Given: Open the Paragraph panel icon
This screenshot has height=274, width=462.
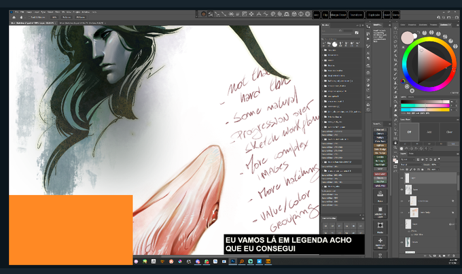Looking at the screenshot, I should pos(368,58).
